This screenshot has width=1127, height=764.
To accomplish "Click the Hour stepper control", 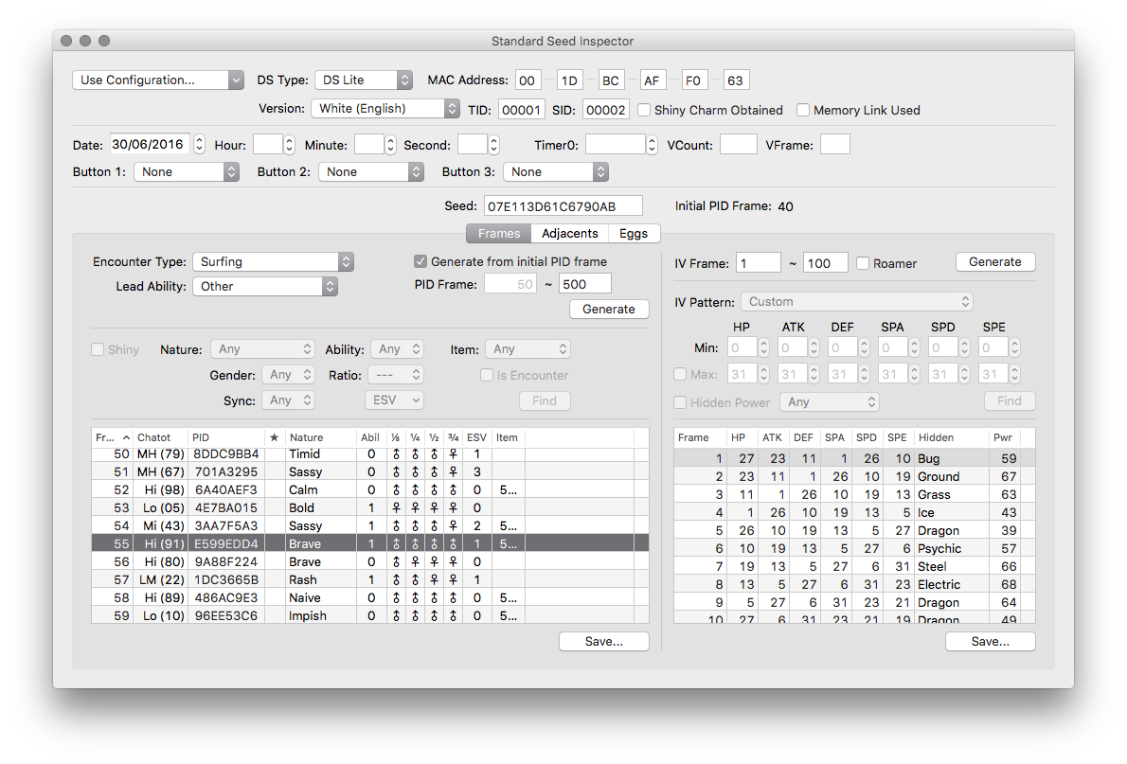I will pyautogui.click(x=290, y=145).
